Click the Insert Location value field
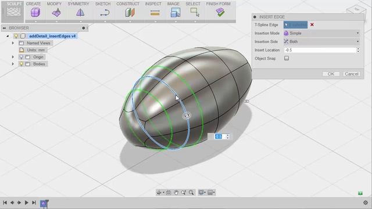Image resolution: width=372 pixels, height=209 pixels. pyautogui.click(x=320, y=50)
